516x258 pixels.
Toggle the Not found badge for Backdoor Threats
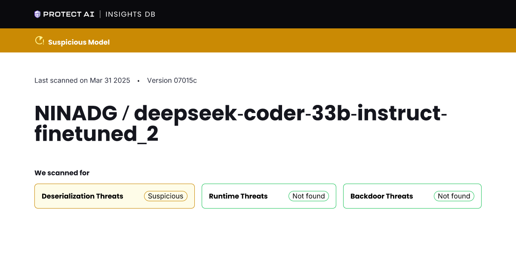click(454, 196)
